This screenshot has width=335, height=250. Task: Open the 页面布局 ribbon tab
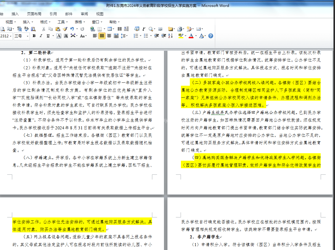(x=34, y=14)
